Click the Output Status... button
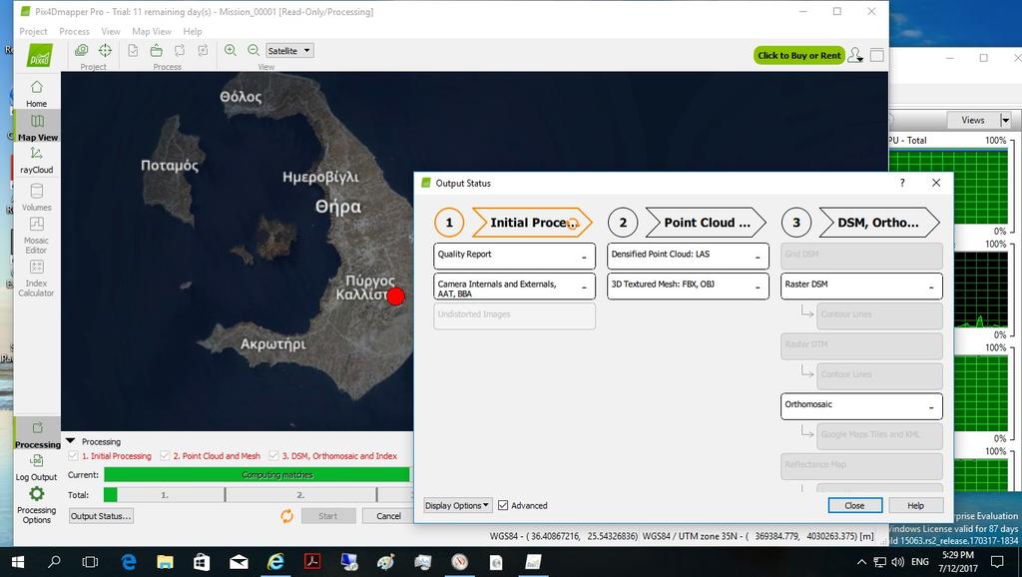This screenshot has width=1022, height=577. [x=101, y=516]
